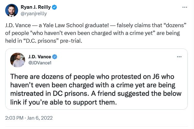Click the Jan 6, 2022 date

[40, 118]
